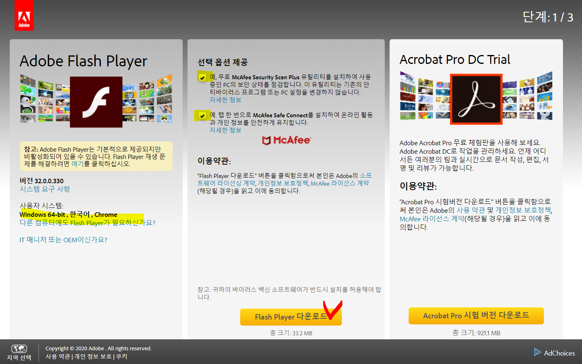This screenshot has width=582, height=364.
Task: Click the 단계: 1 / 3 indicator
Action: [x=548, y=17]
